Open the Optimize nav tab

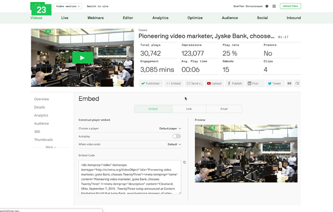click(195, 18)
